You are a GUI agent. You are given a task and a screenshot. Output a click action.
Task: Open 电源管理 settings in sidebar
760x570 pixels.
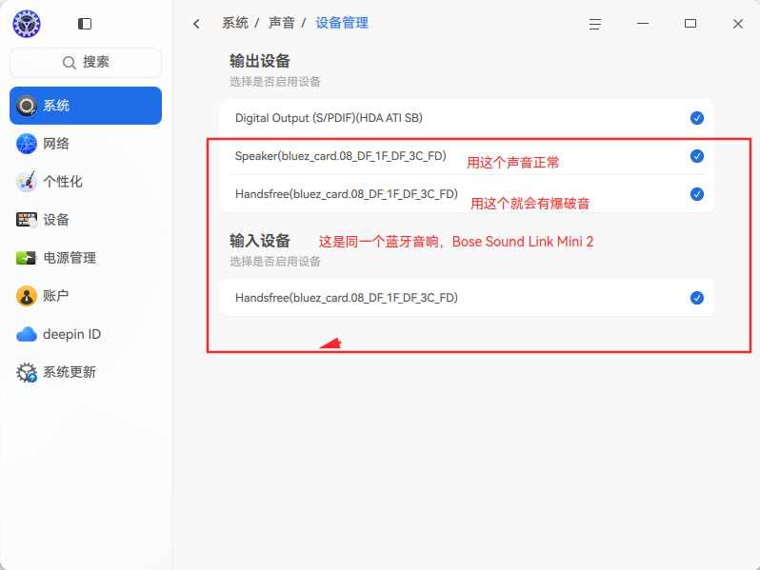click(86, 258)
